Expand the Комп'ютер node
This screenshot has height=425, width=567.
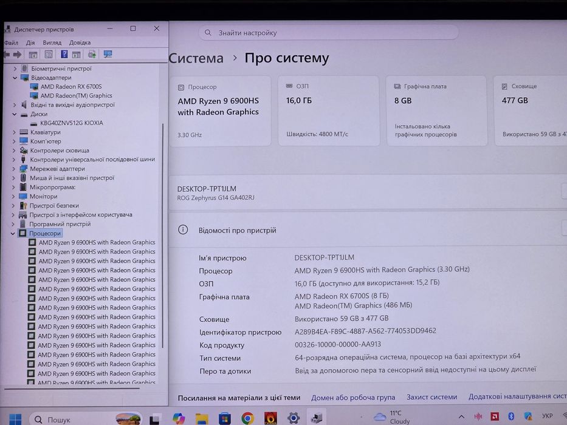pos(14,141)
